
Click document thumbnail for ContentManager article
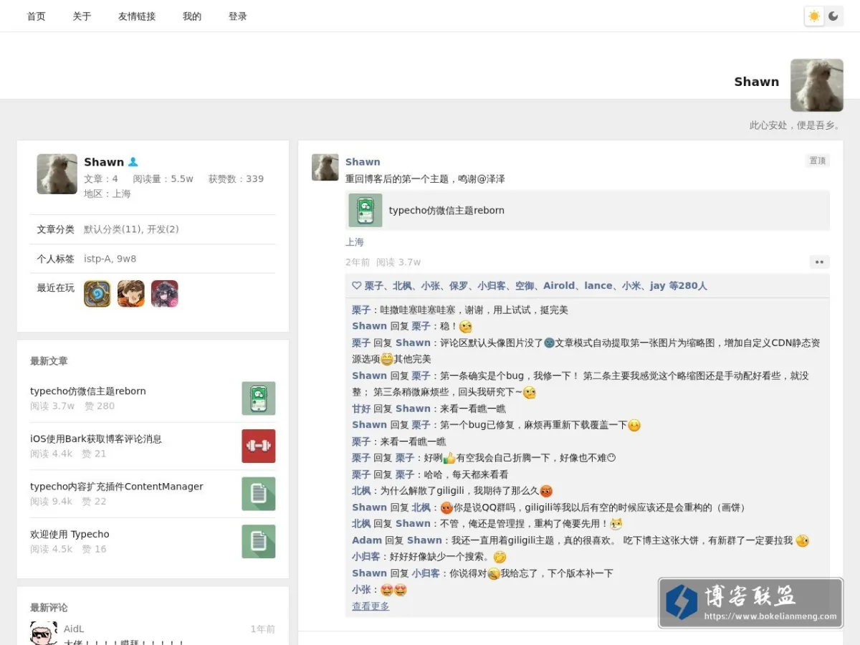[x=259, y=494]
